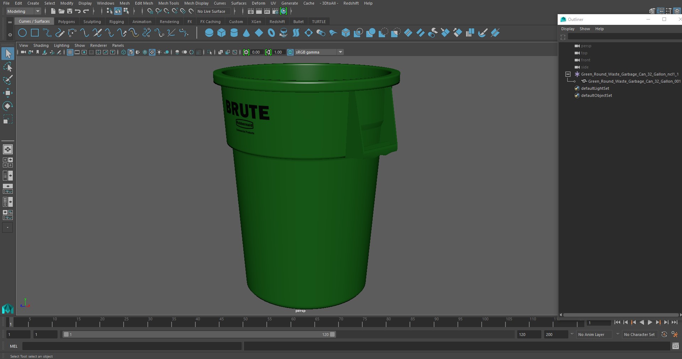Toggle isolate select in viewport
The width and height of the screenshot is (682, 359).
[x=210, y=52]
